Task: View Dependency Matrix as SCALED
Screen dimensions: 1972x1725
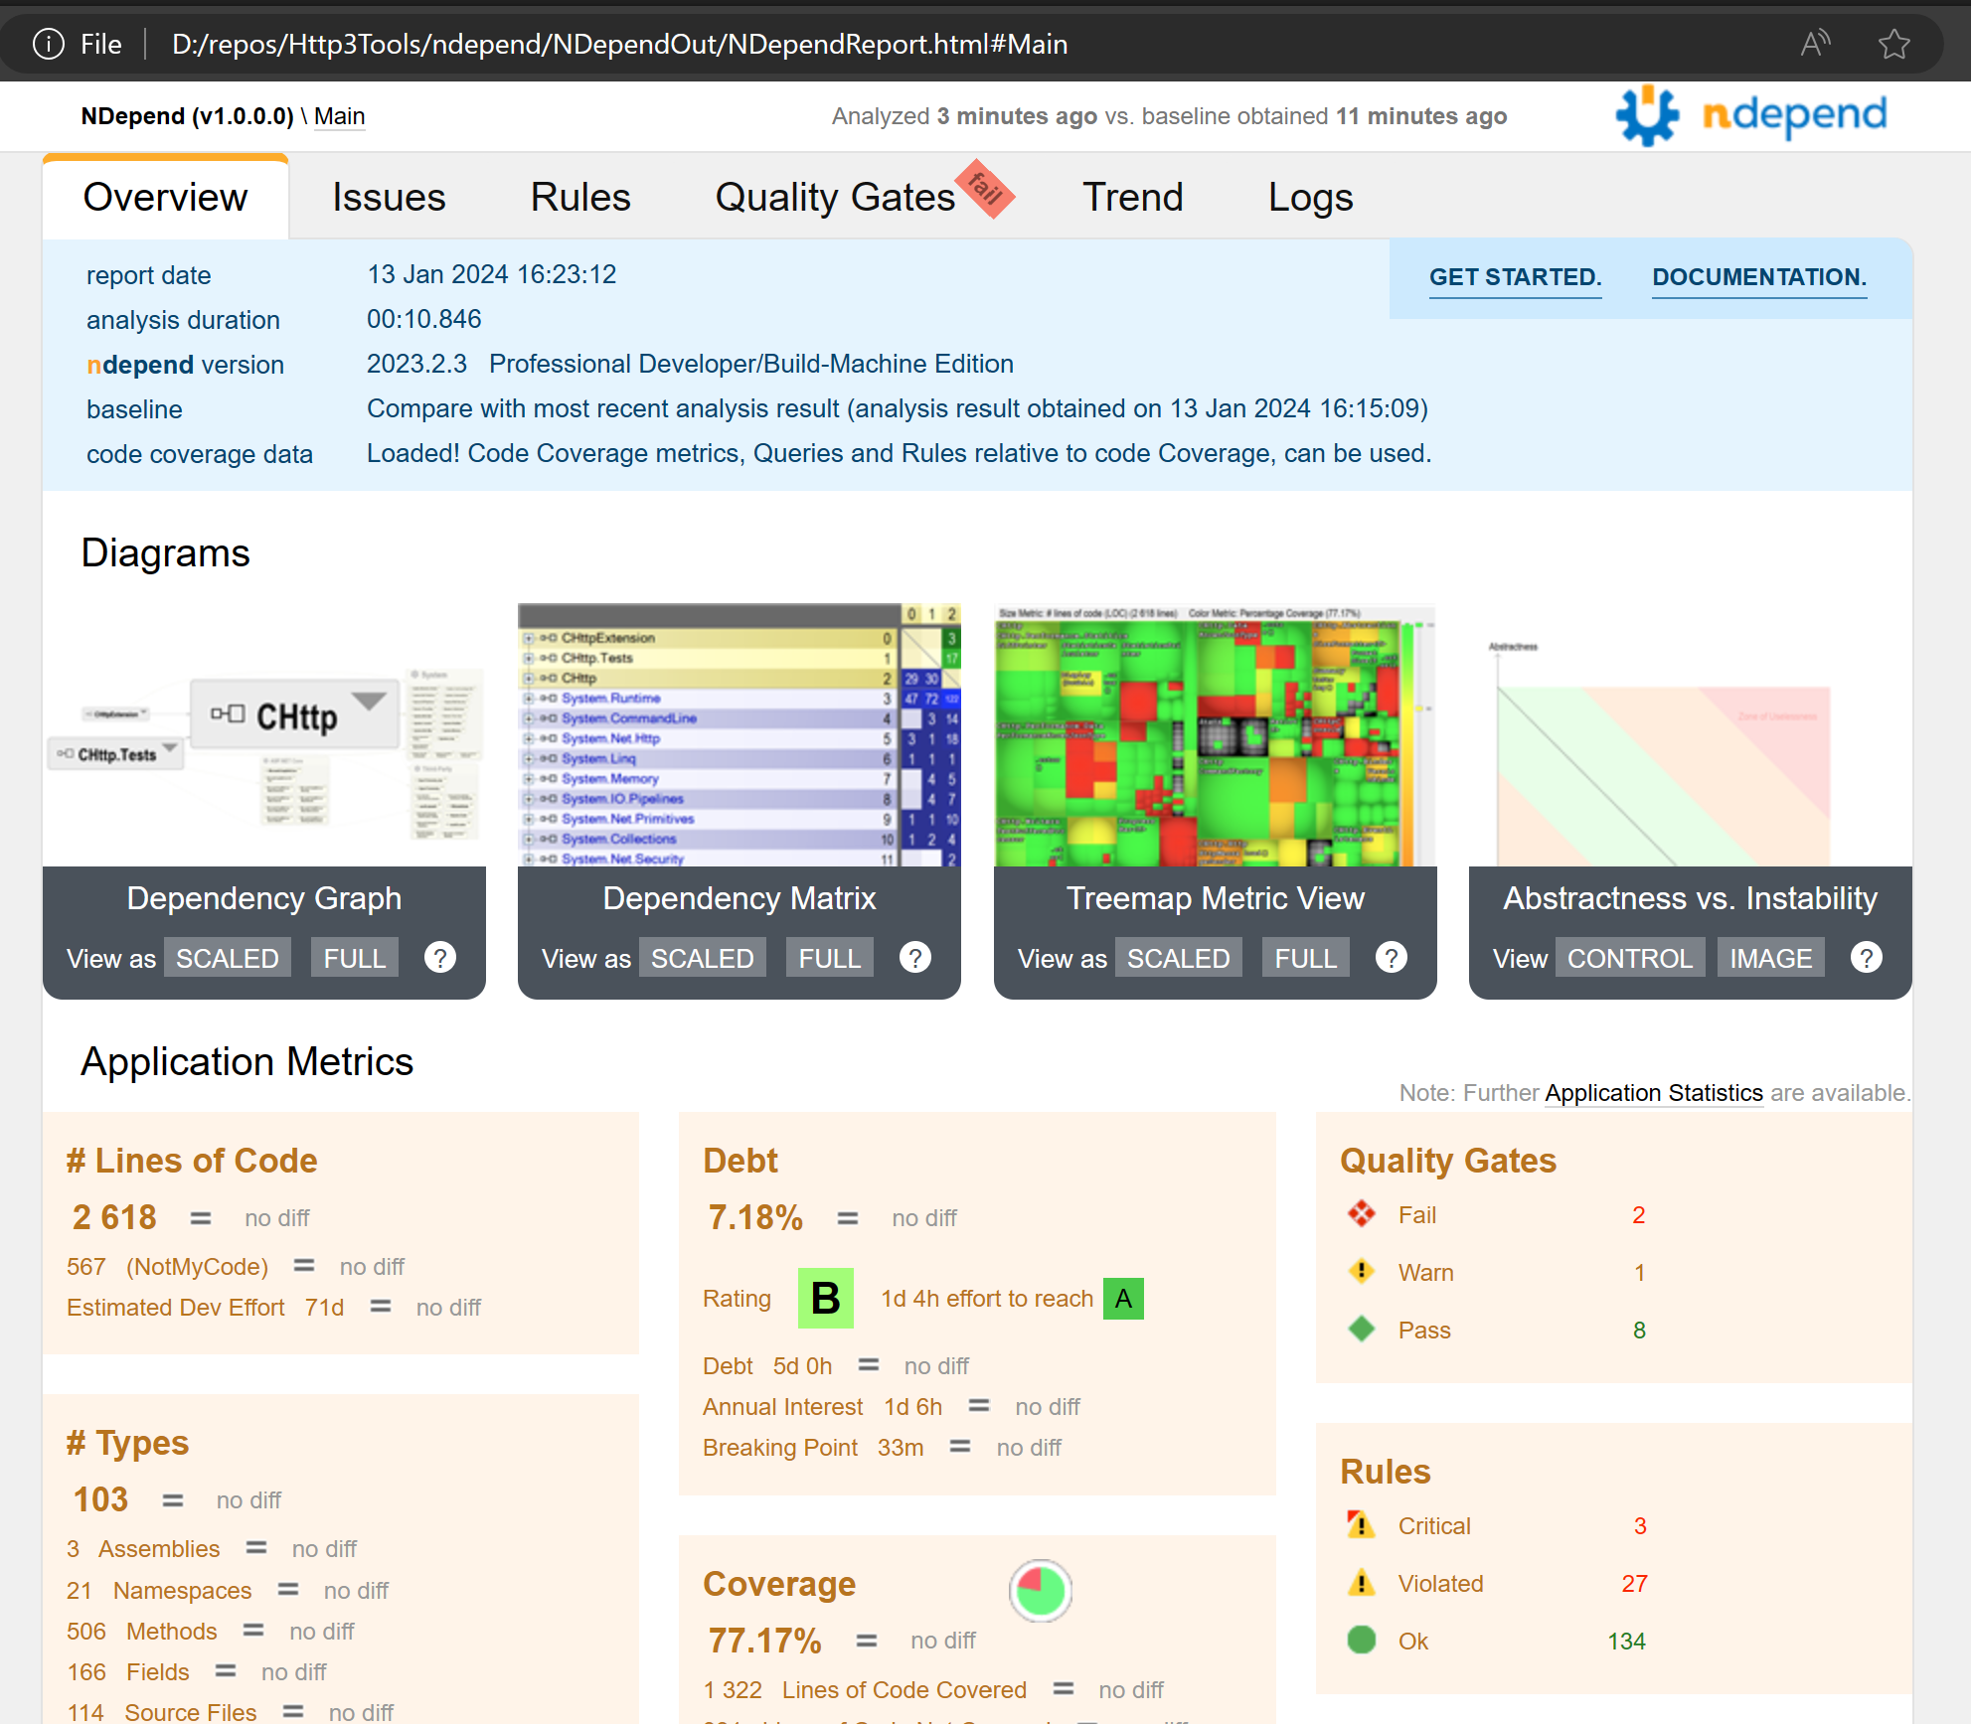Action: 702,958
